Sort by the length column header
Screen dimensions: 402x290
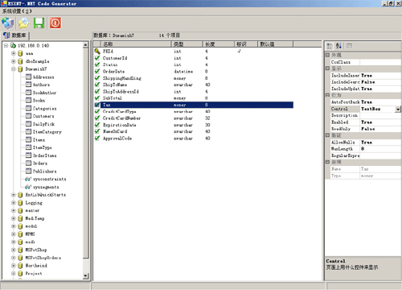[219, 44]
